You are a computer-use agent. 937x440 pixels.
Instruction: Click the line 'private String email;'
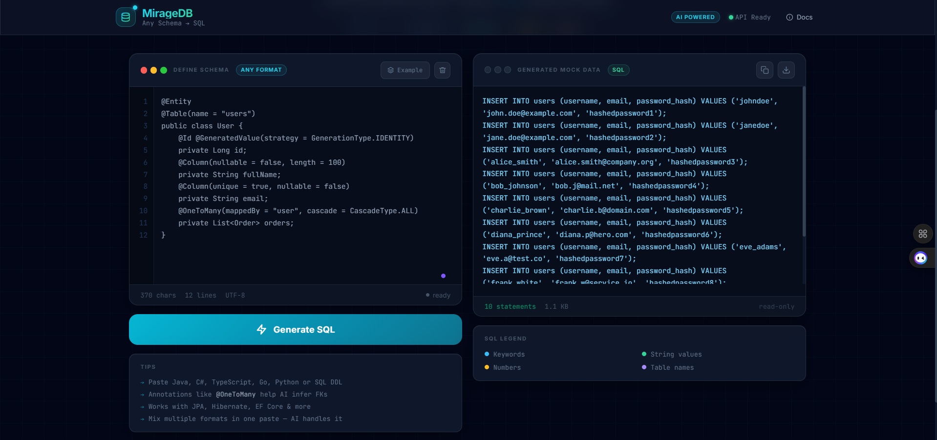click(x=223, y=199)
